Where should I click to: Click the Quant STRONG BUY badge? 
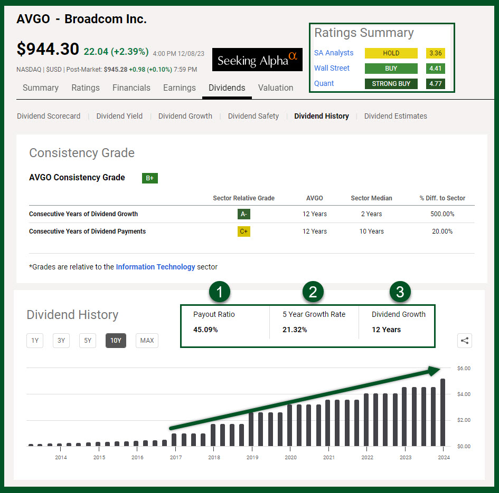pyautogui.click(x=391, y=84)
